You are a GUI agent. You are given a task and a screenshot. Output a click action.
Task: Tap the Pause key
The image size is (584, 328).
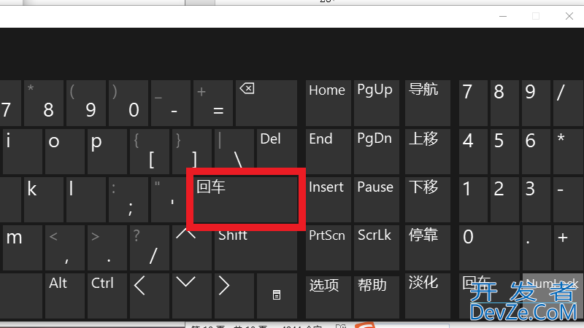[376, 200]
